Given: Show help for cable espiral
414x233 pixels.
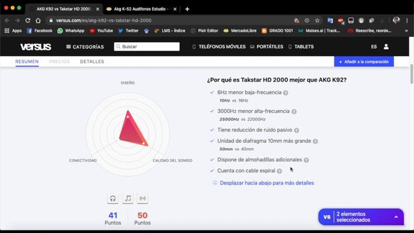Looking at the screenshot, I should click(279, 171).
